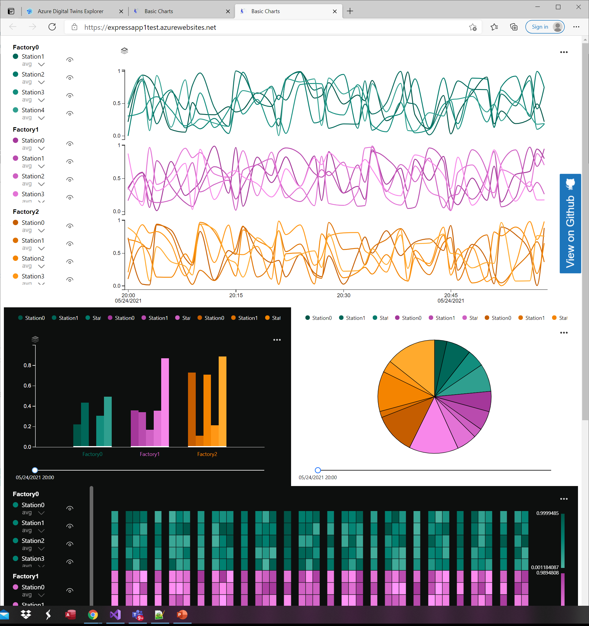Switch to the second Basic Charts tab
The image size is (589, 626).
click(265, 11)
